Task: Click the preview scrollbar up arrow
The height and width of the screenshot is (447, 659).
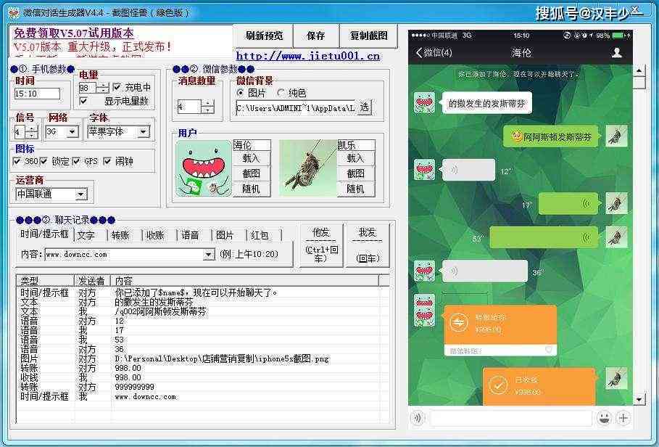Action: click(x=639, y=70)
